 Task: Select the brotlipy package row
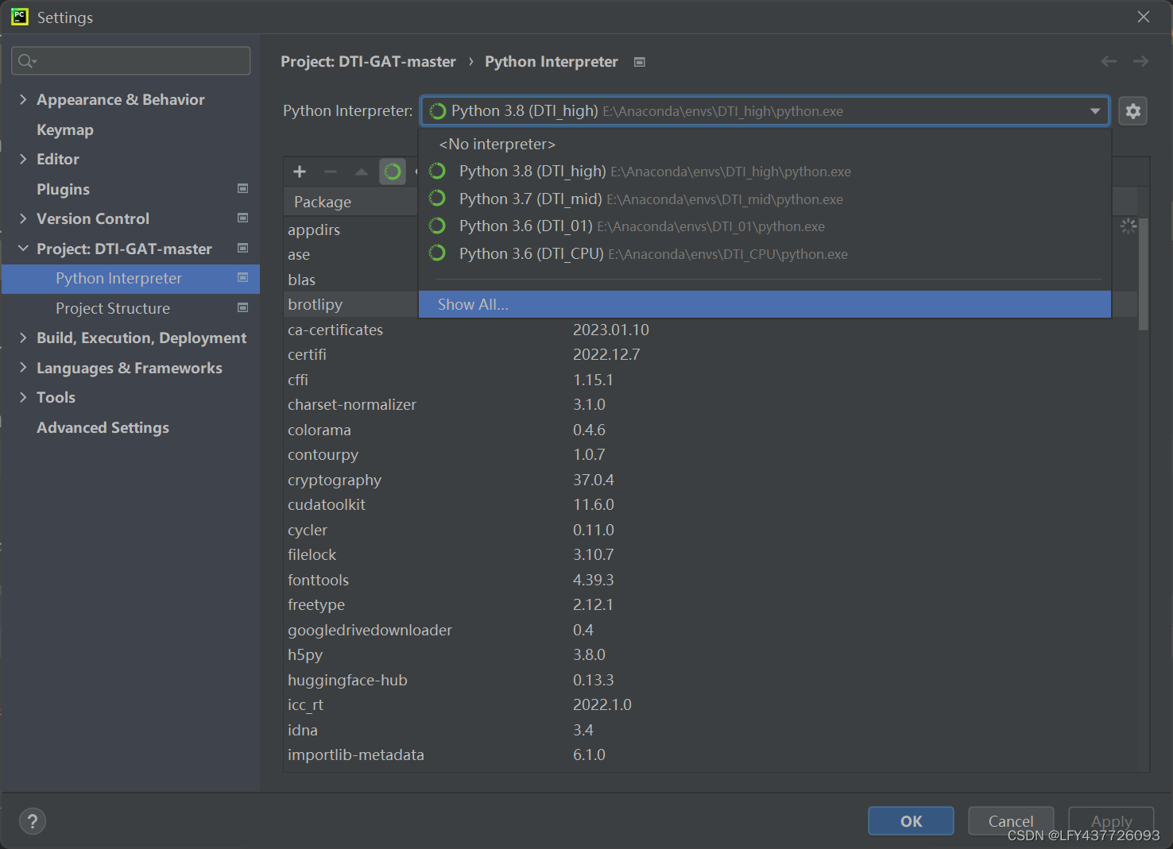tap(350, 304)
